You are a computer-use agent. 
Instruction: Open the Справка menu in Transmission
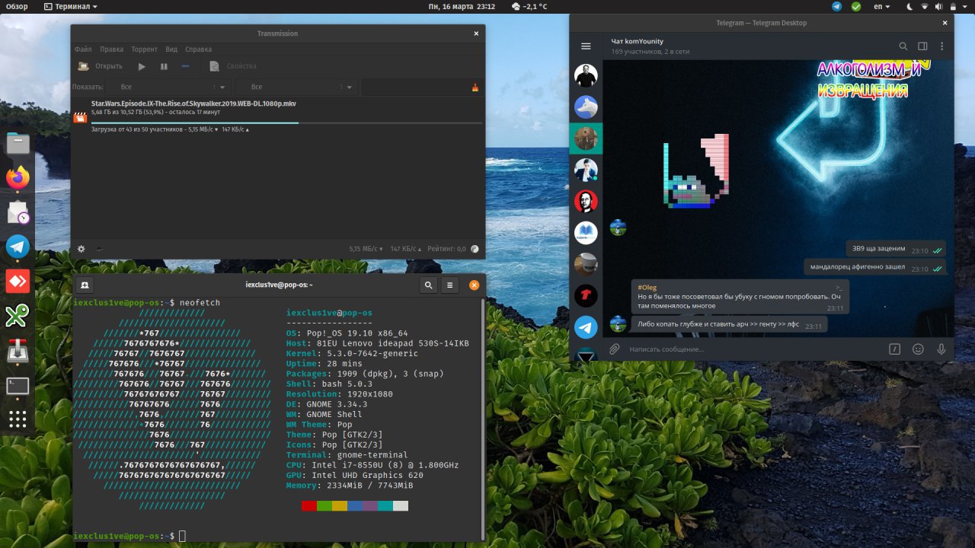tap(199, 49)
